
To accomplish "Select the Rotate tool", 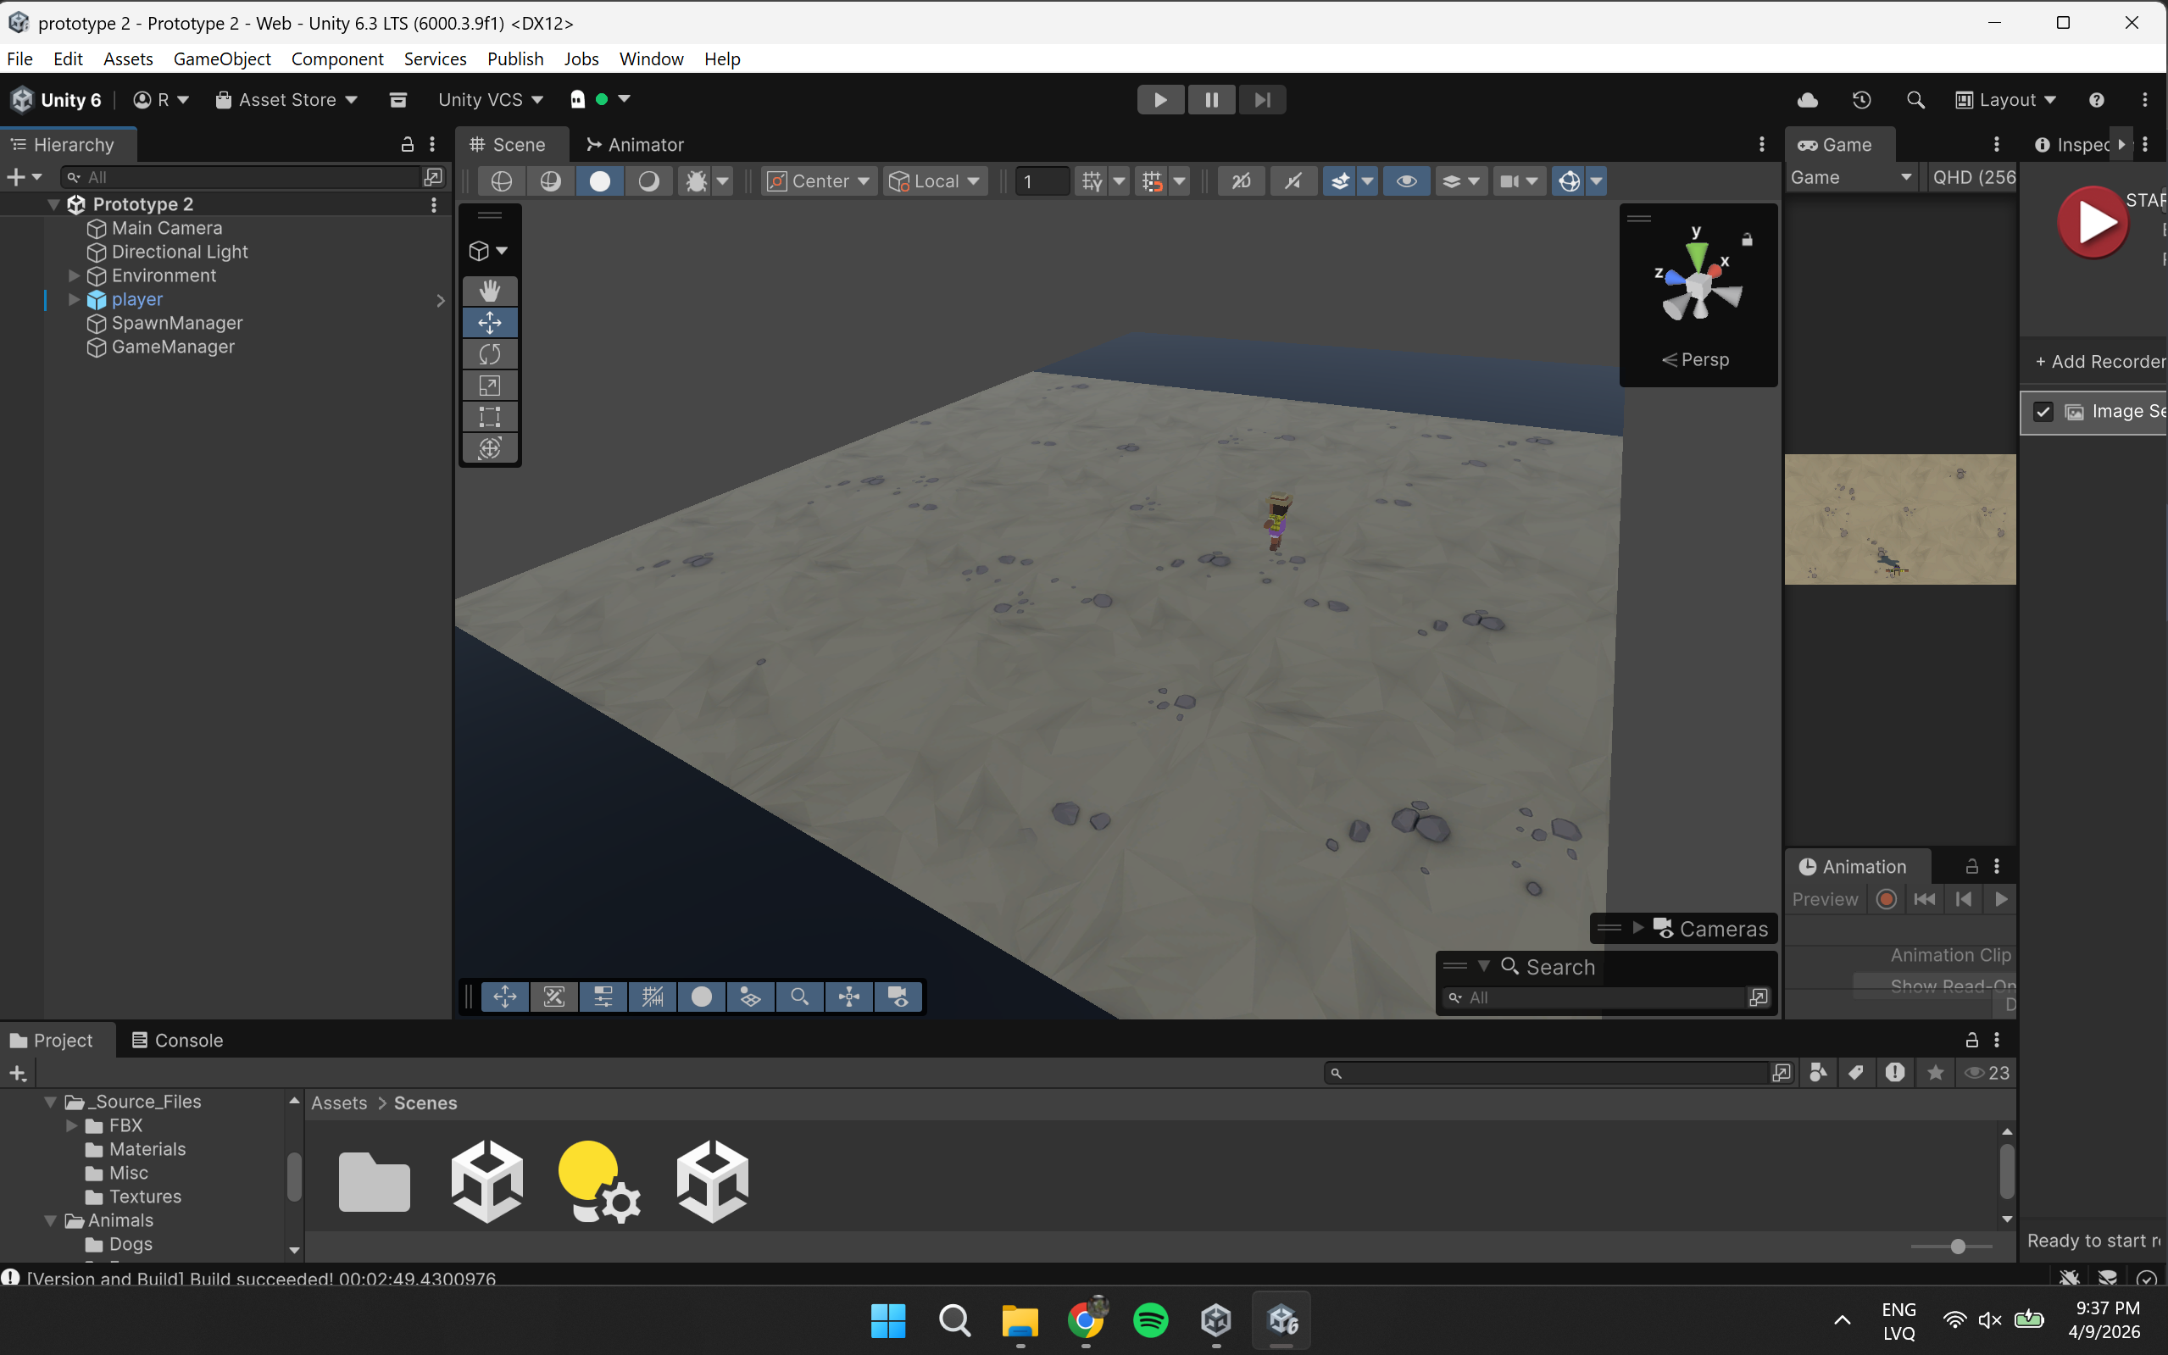I will point(489,354).
